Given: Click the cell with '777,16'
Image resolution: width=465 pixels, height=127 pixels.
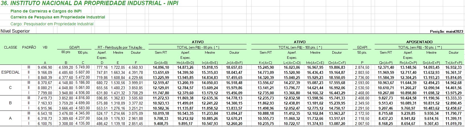Looking at the screenshot, I should point(102,68).
